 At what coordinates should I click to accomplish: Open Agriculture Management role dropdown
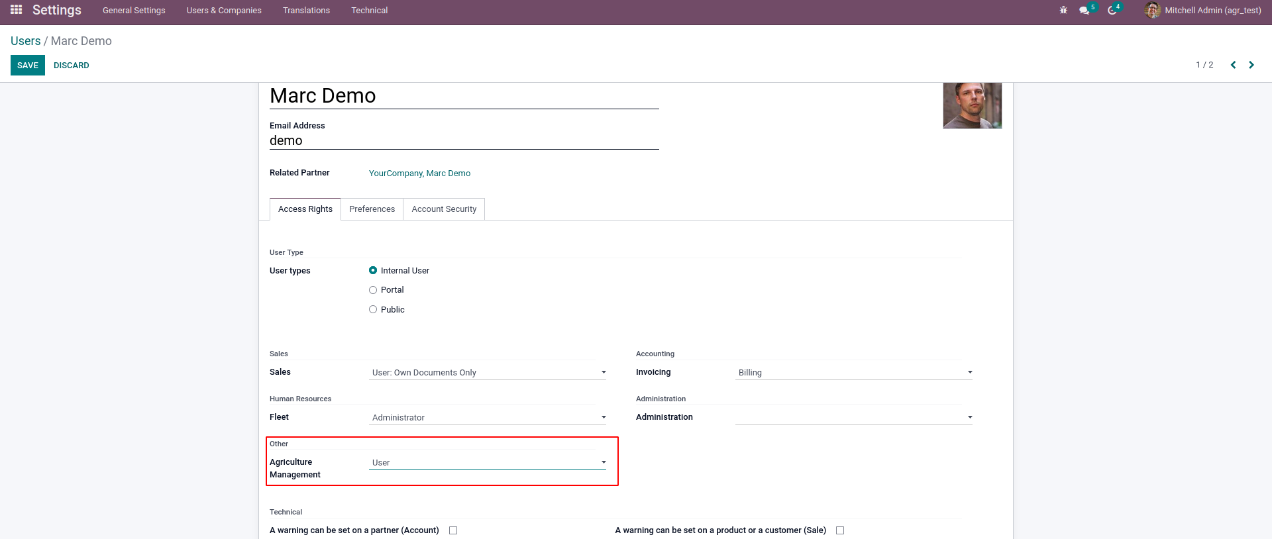pyautogui.click(x=488, y=462)
